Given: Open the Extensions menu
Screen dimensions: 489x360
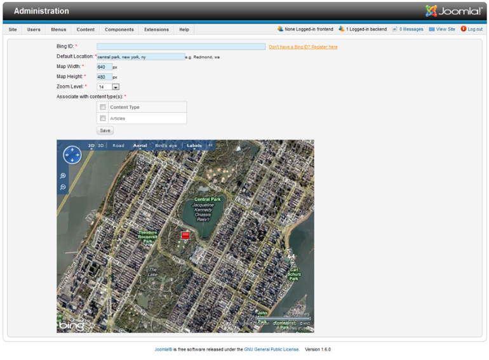Looking at the screenshot, I should click(x=156, y=30).
